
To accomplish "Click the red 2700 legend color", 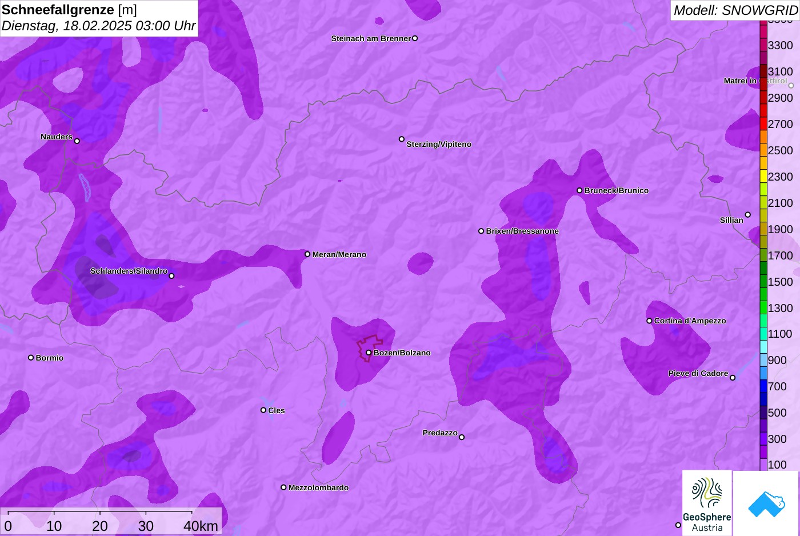I will pyautogui.click(x=763, y=124).
